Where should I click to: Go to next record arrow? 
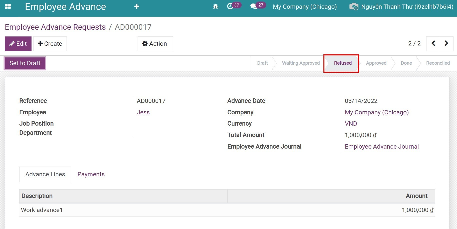pyautogui.click(x=446, y=43)
